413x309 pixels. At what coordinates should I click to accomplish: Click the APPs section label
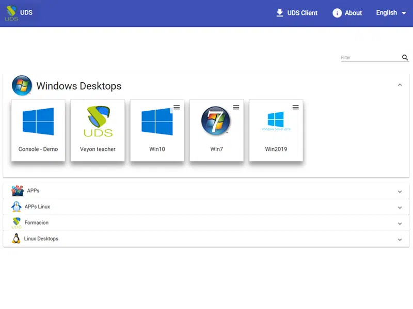33,191
